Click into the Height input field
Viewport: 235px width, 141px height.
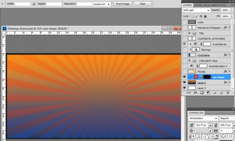pyautogui.click(x=54, y=4)
